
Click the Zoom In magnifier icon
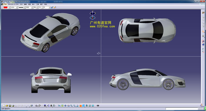[71, 106]
